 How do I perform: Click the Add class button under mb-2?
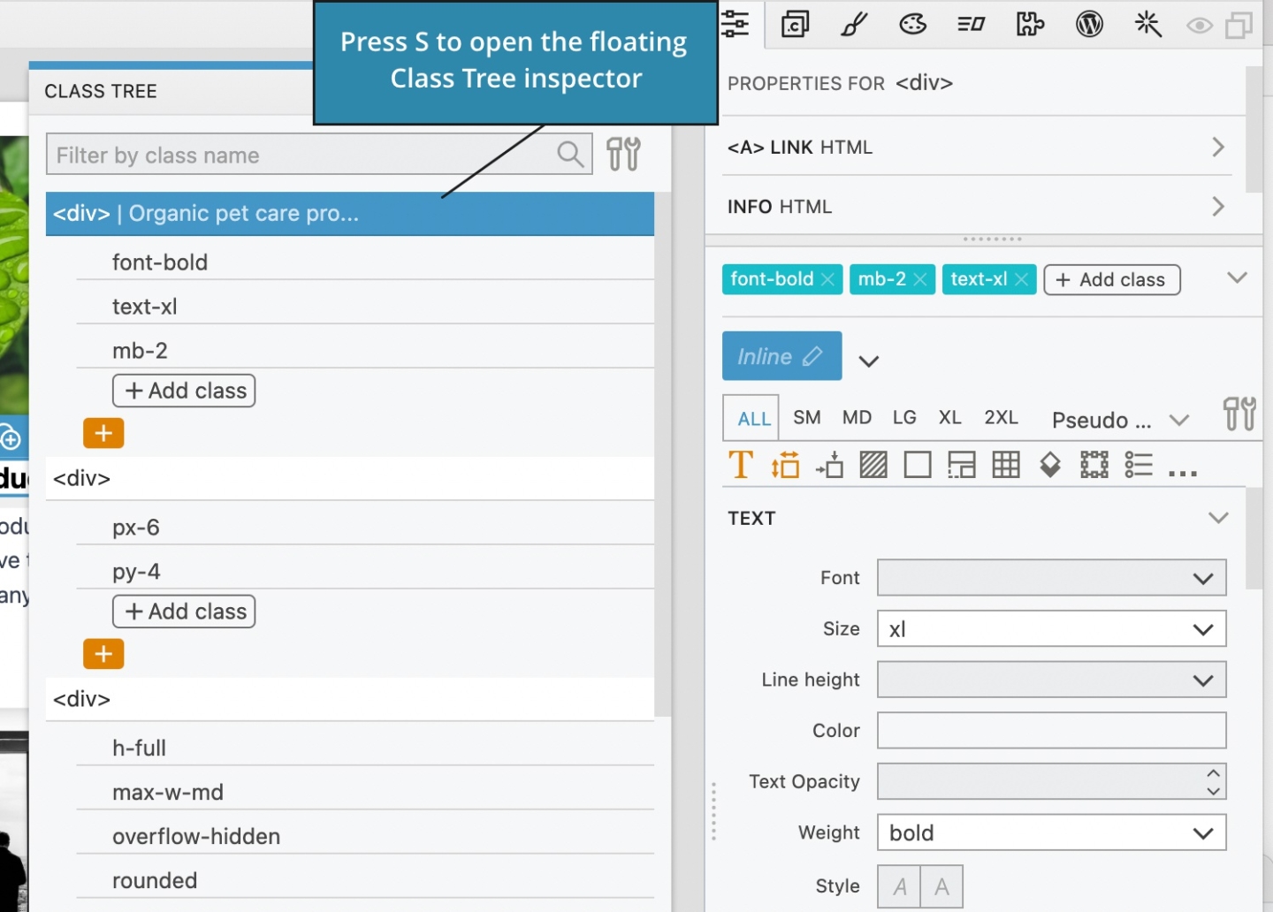coord(183,390)
